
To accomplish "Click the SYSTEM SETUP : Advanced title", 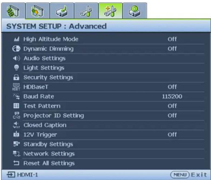I will [56, 26].
